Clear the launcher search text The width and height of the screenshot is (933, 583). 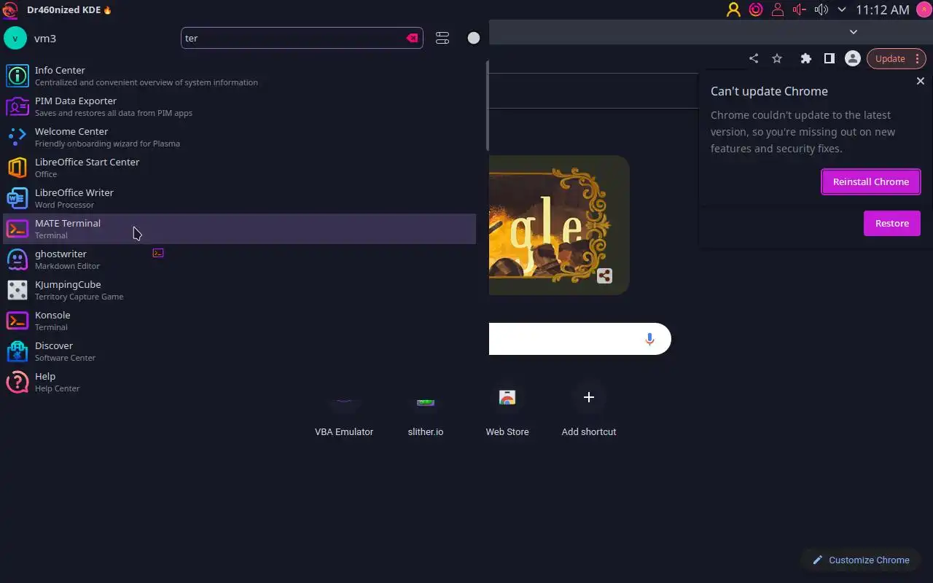(412, 38)
